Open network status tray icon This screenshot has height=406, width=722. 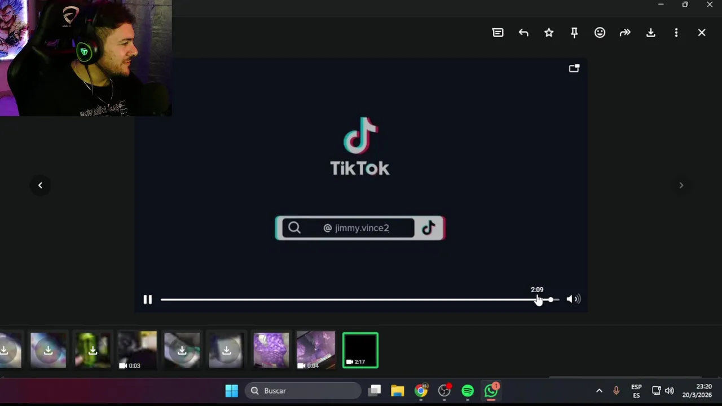pos(656,391)
